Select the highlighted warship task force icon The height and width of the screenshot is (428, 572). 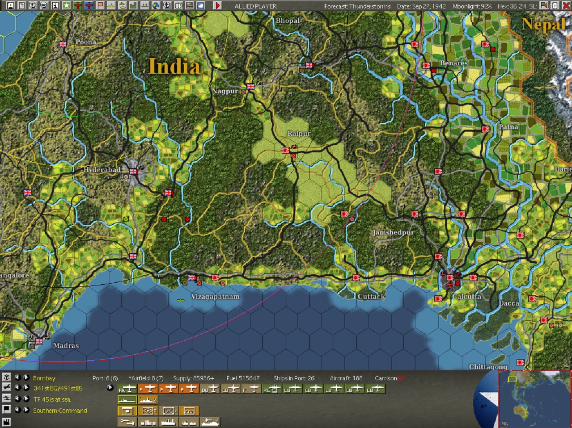pyautogui.click(x=127, y=400)
